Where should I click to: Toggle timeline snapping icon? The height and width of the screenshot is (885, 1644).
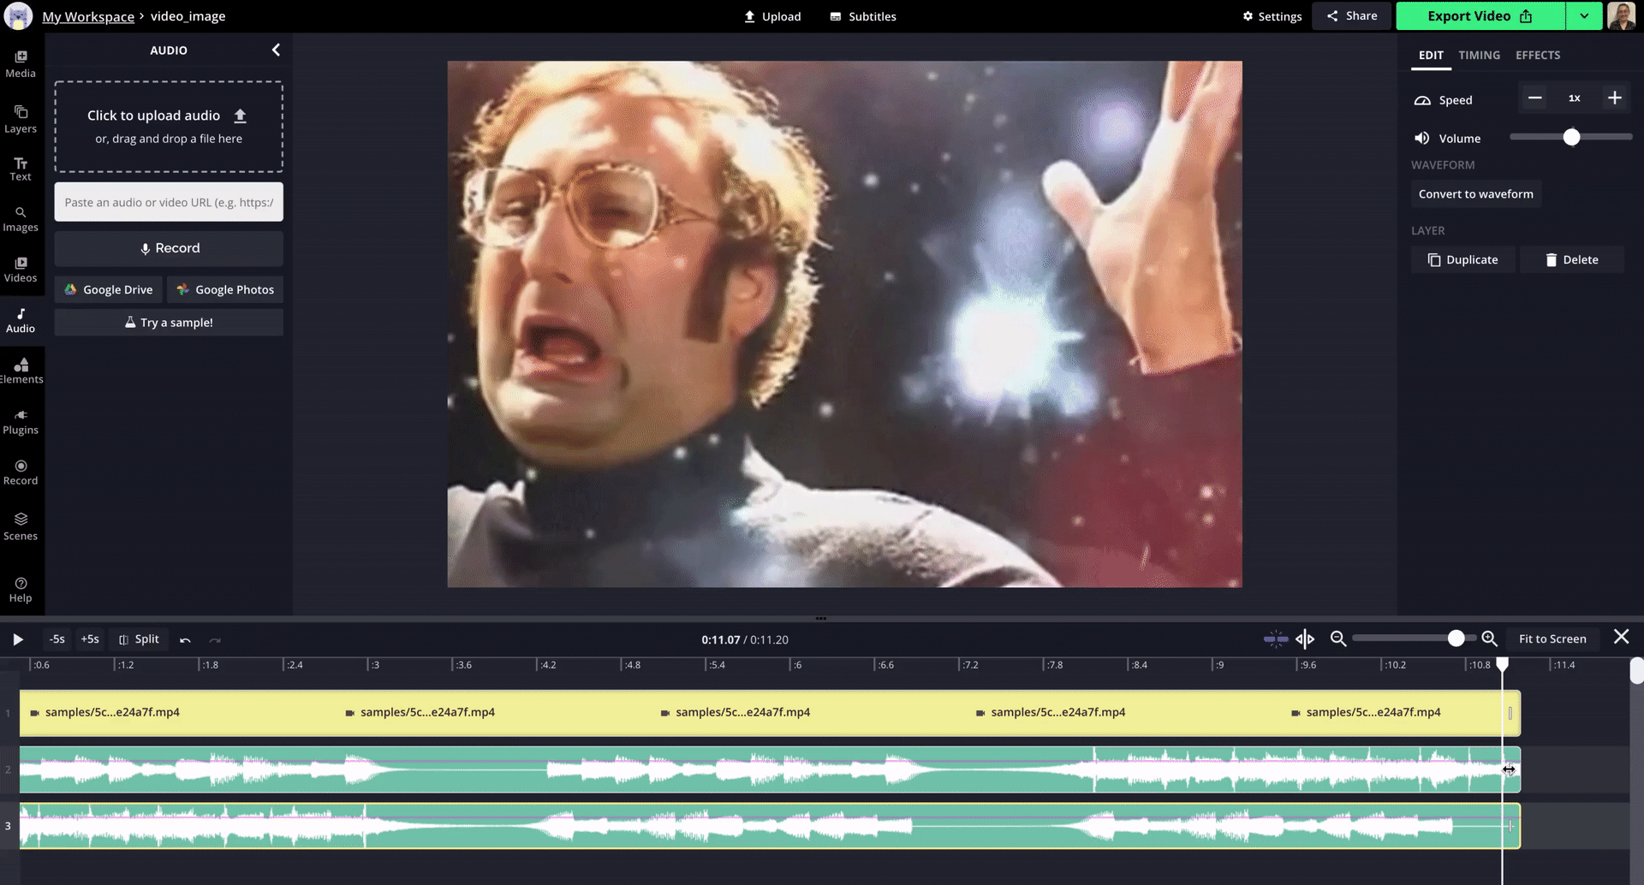click(x=1276, y=639)
